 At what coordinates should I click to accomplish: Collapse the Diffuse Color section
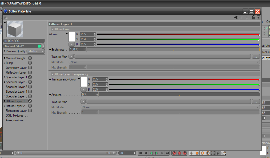click(x=52, y=29)
